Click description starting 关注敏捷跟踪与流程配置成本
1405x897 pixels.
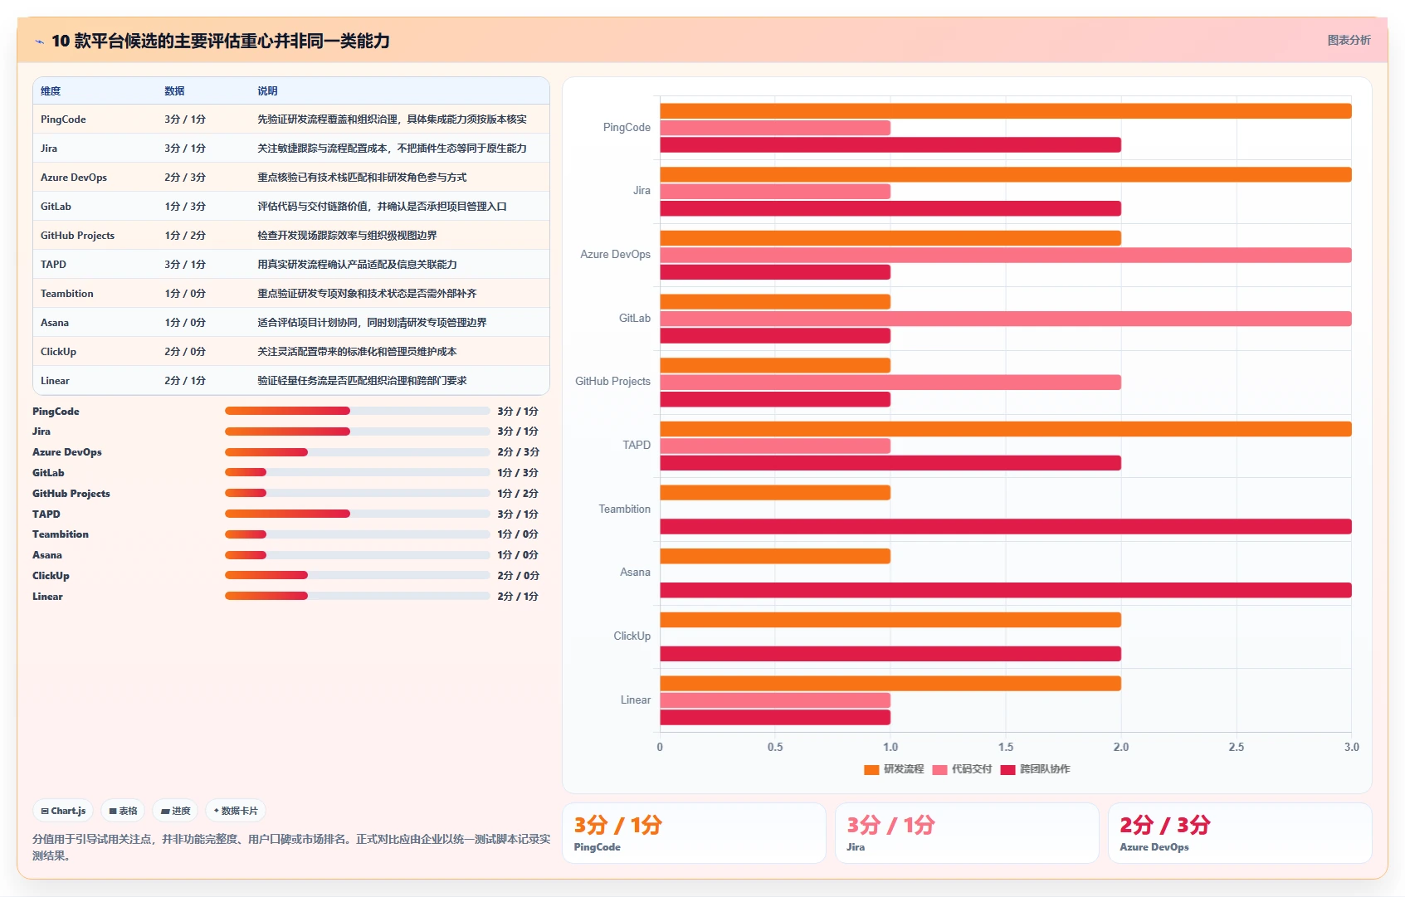pos(392,149)
